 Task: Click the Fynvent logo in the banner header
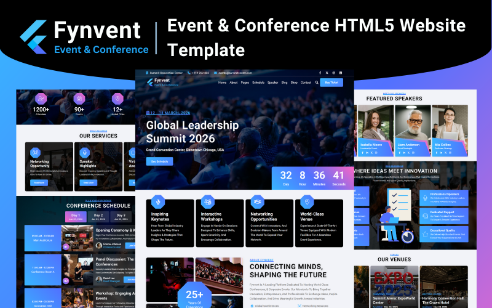tap(84, 37)
